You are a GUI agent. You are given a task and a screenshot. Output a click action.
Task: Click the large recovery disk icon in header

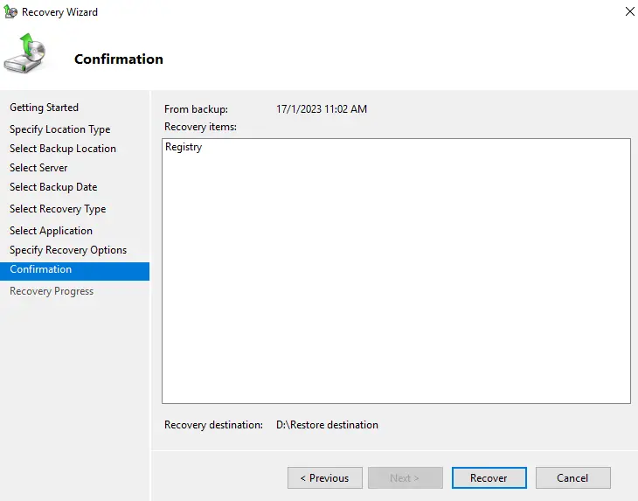click(x=26, y=54)
